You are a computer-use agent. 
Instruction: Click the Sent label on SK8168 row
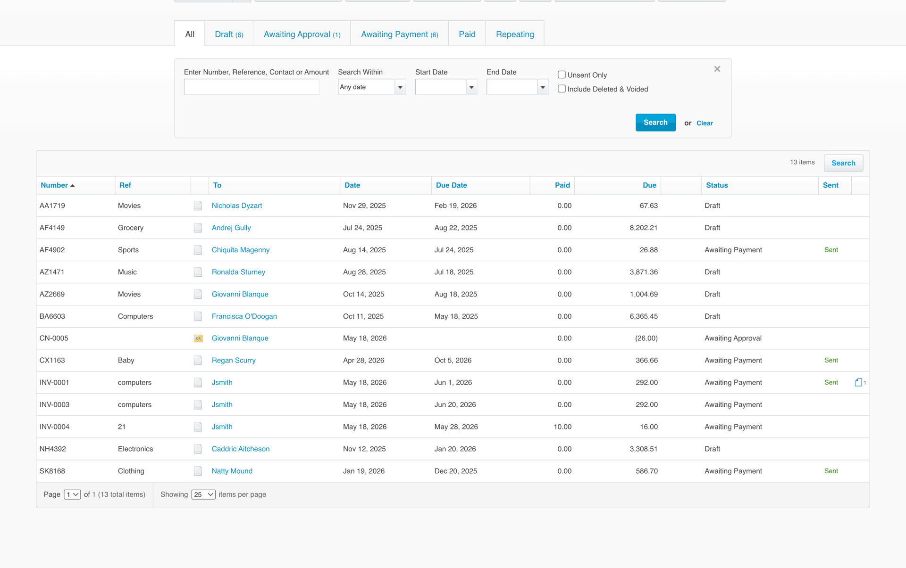click(831, 471)
